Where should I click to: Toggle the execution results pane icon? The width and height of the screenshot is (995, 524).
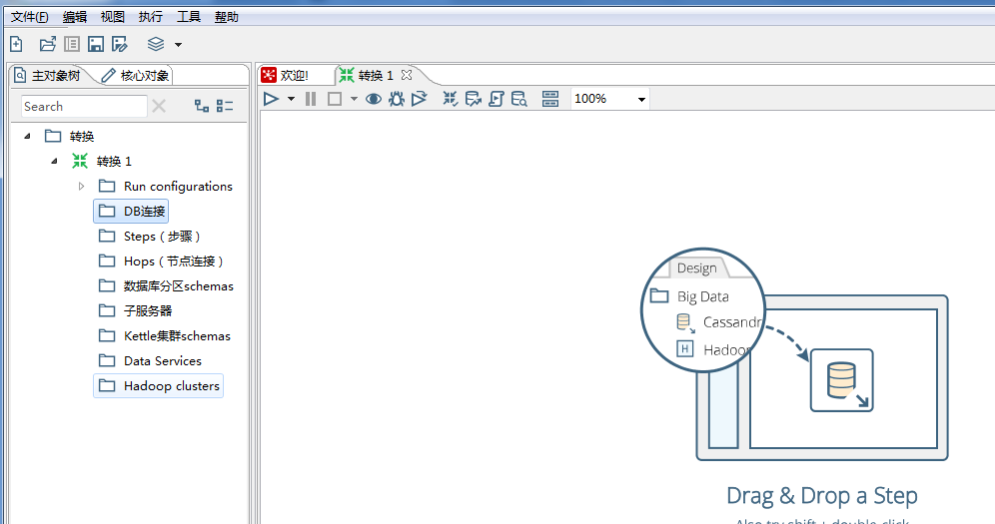click(x=550, y=99)
